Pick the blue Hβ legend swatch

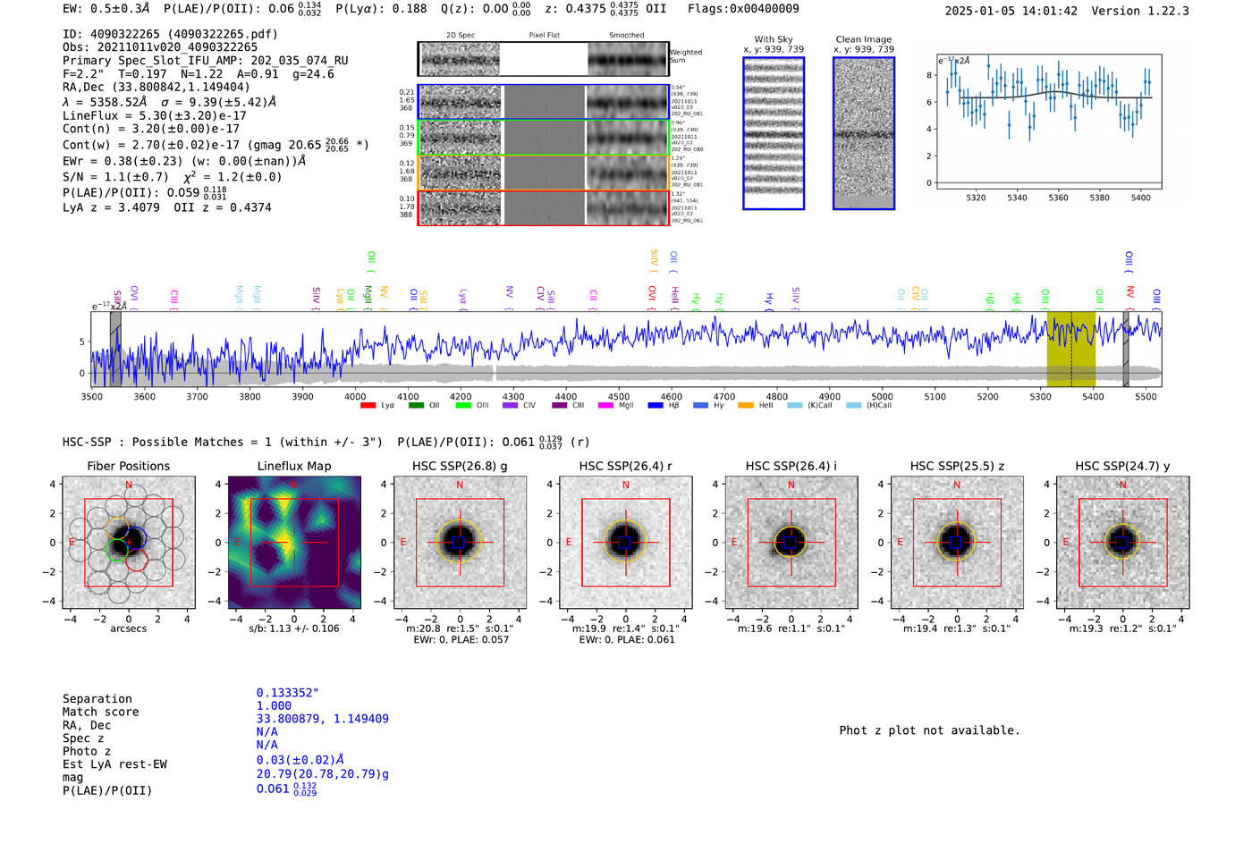click(656, 406)
